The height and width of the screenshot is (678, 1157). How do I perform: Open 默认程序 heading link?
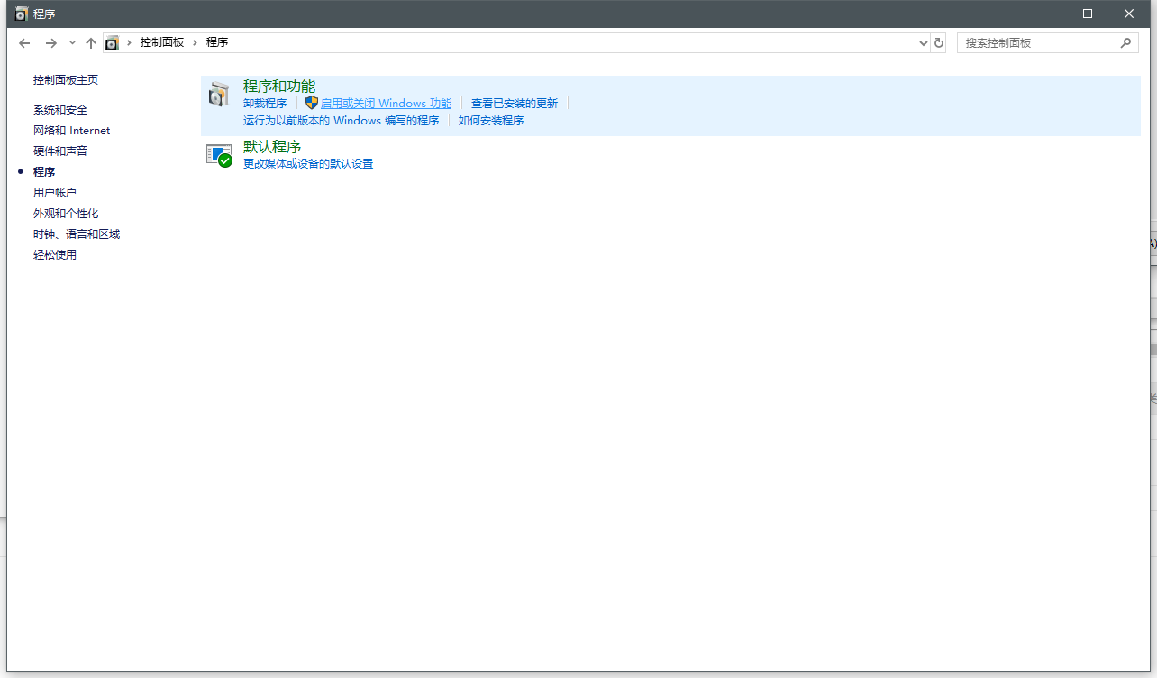(x=272, y=146)
